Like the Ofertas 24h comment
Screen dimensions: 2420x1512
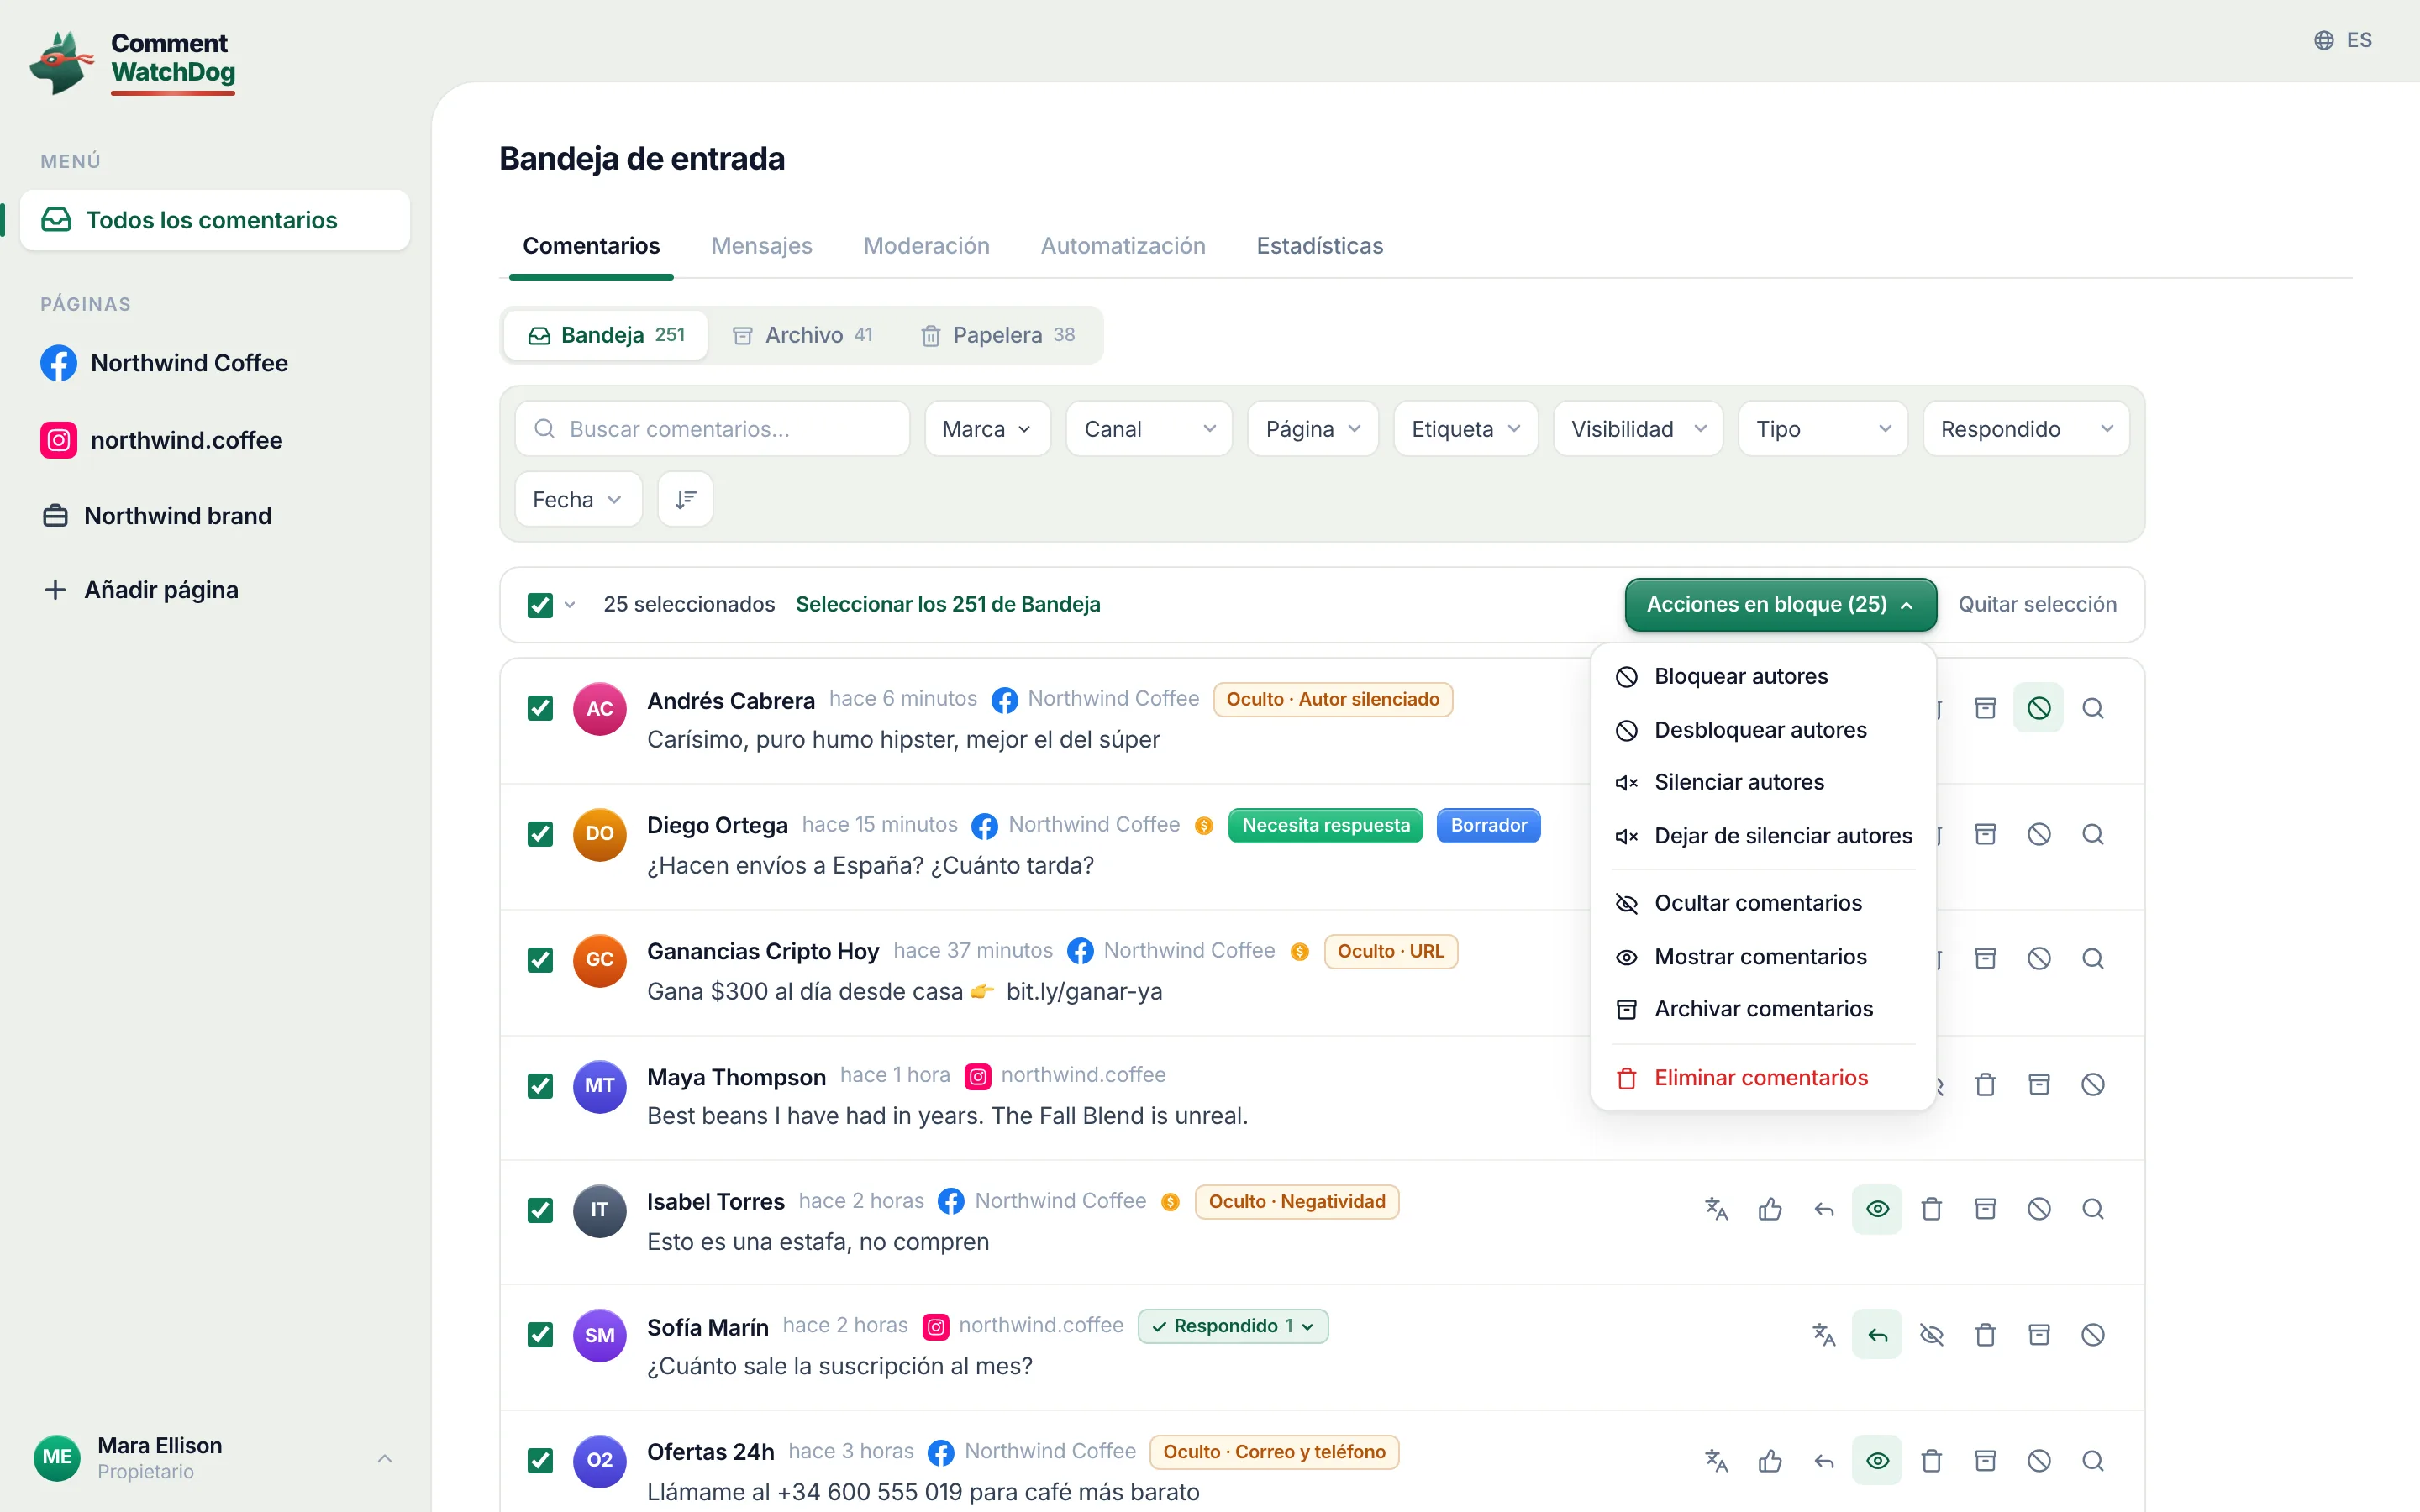click(1770, 1461)
